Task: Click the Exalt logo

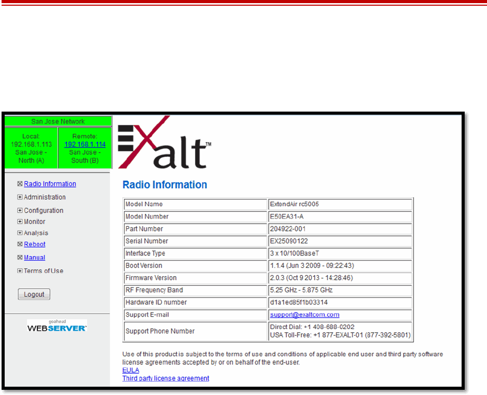Action: [x=164, y=142]
